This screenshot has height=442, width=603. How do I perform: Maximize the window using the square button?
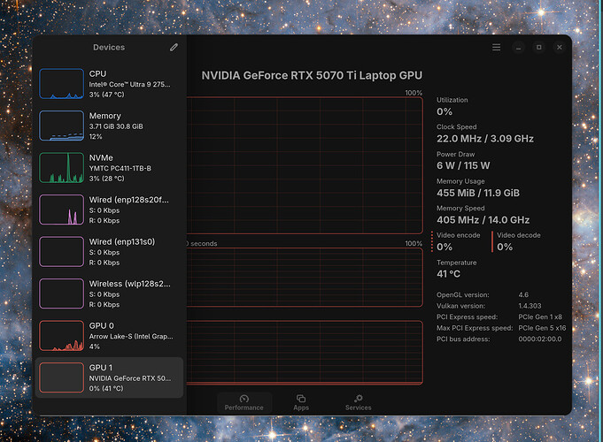pyautogui.click(x=538, y=47)
